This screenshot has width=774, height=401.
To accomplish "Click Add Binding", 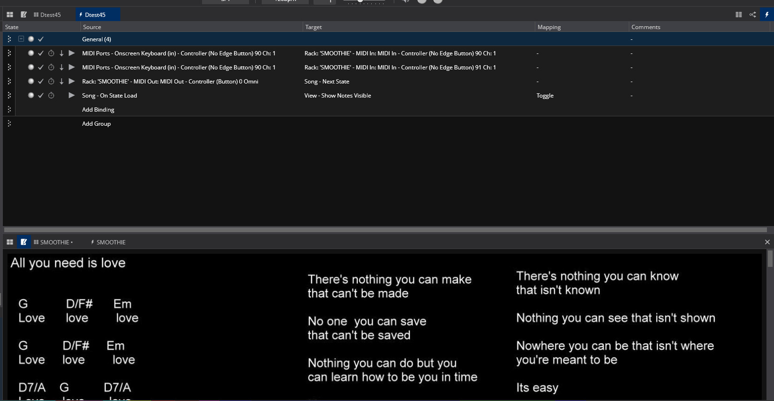I will pyautogui.click(x=98, y=110).
